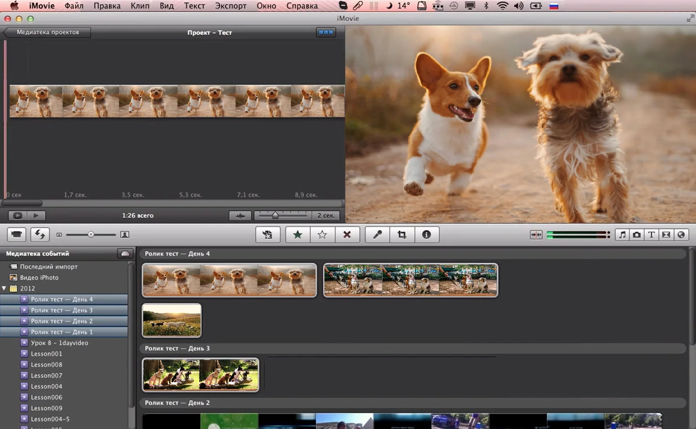Screen dimensions: 696x429
Task: Play project full screen
Action: (17, 216)
